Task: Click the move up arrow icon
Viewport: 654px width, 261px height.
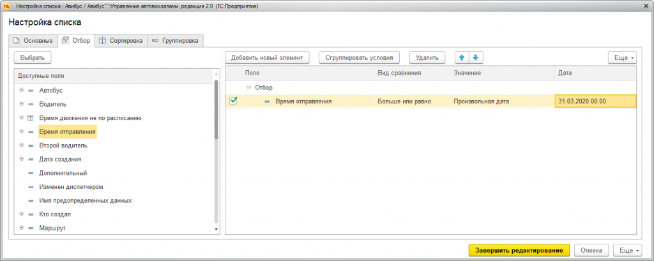Action: tap(460, 57)
